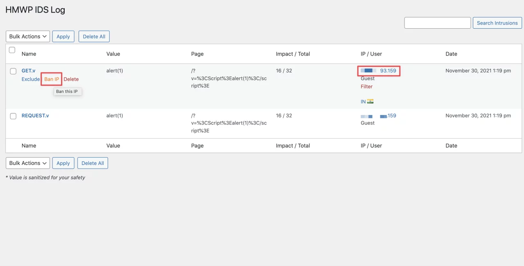This screenshot has width=524, height=266.
Task: Click the page URL in REQUEST.v row
Action: coord(229,123)
